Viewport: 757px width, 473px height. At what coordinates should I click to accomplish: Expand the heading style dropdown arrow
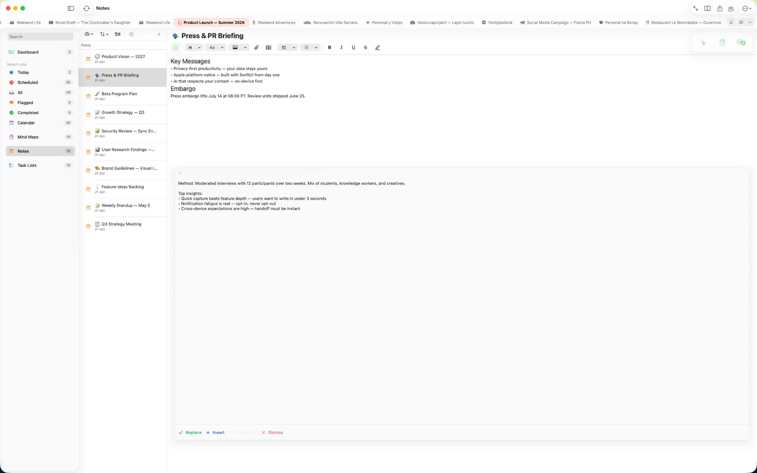pyautogui.click(x=199, y=48)
